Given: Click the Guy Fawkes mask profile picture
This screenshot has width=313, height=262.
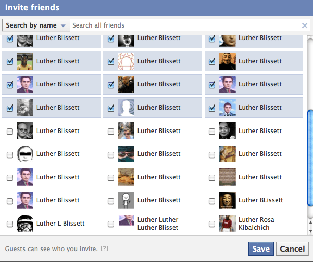Looking at the screenshot, I should (228, 200).
